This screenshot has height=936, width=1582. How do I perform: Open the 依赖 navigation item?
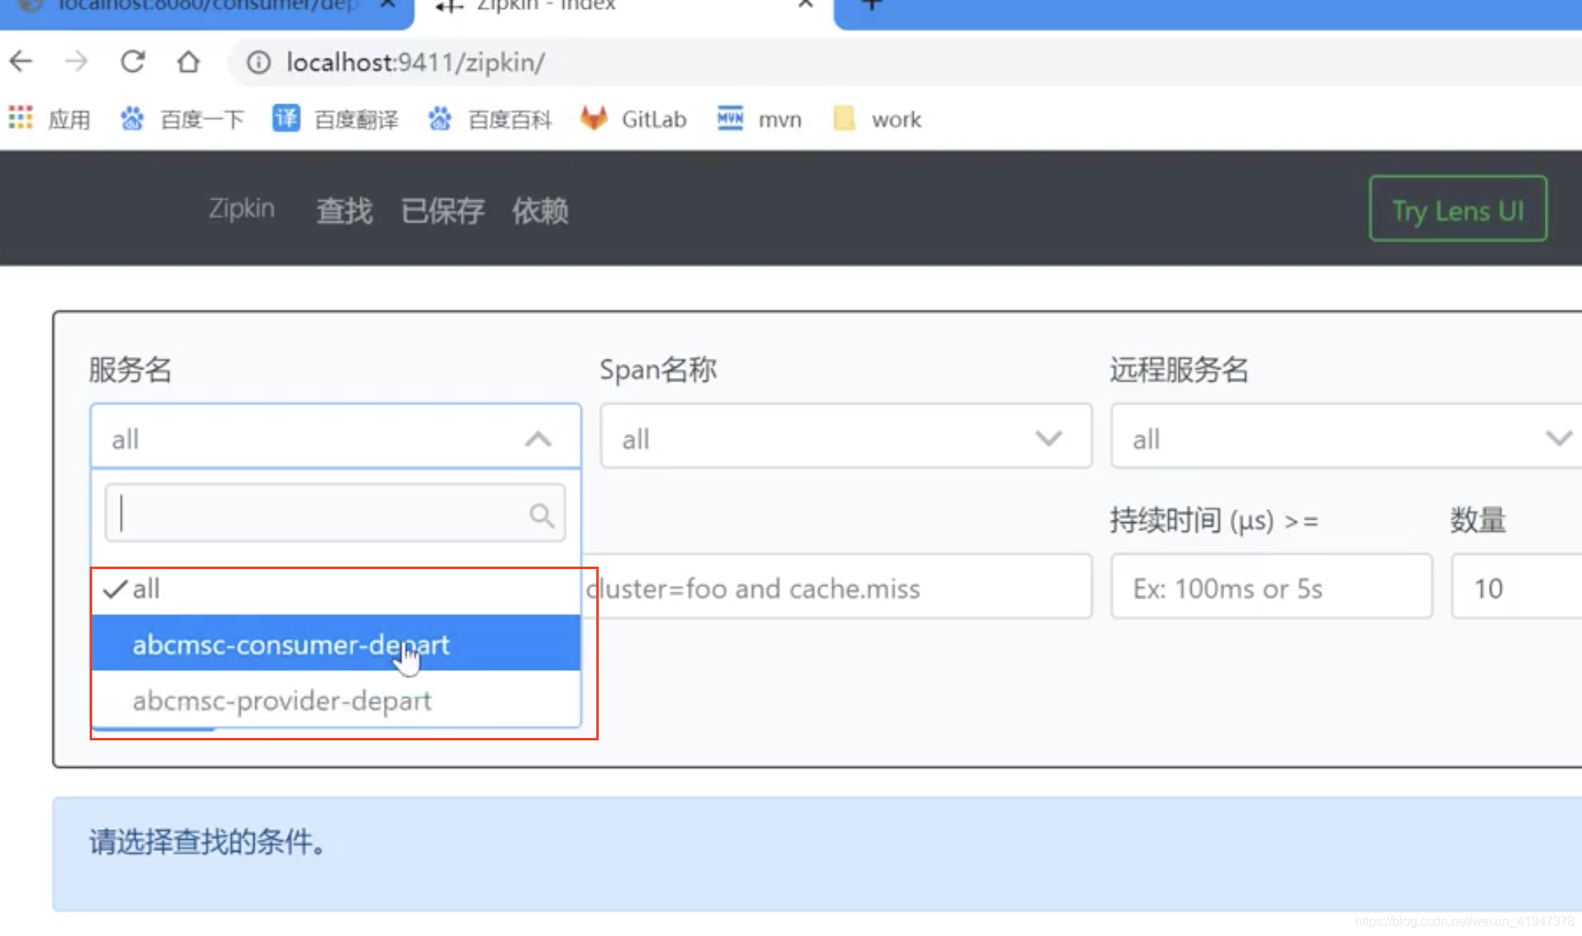[541, 210]
